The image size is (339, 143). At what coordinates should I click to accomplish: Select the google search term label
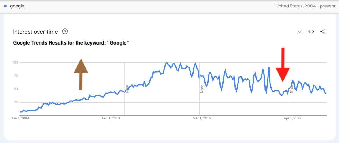(17, 6)
